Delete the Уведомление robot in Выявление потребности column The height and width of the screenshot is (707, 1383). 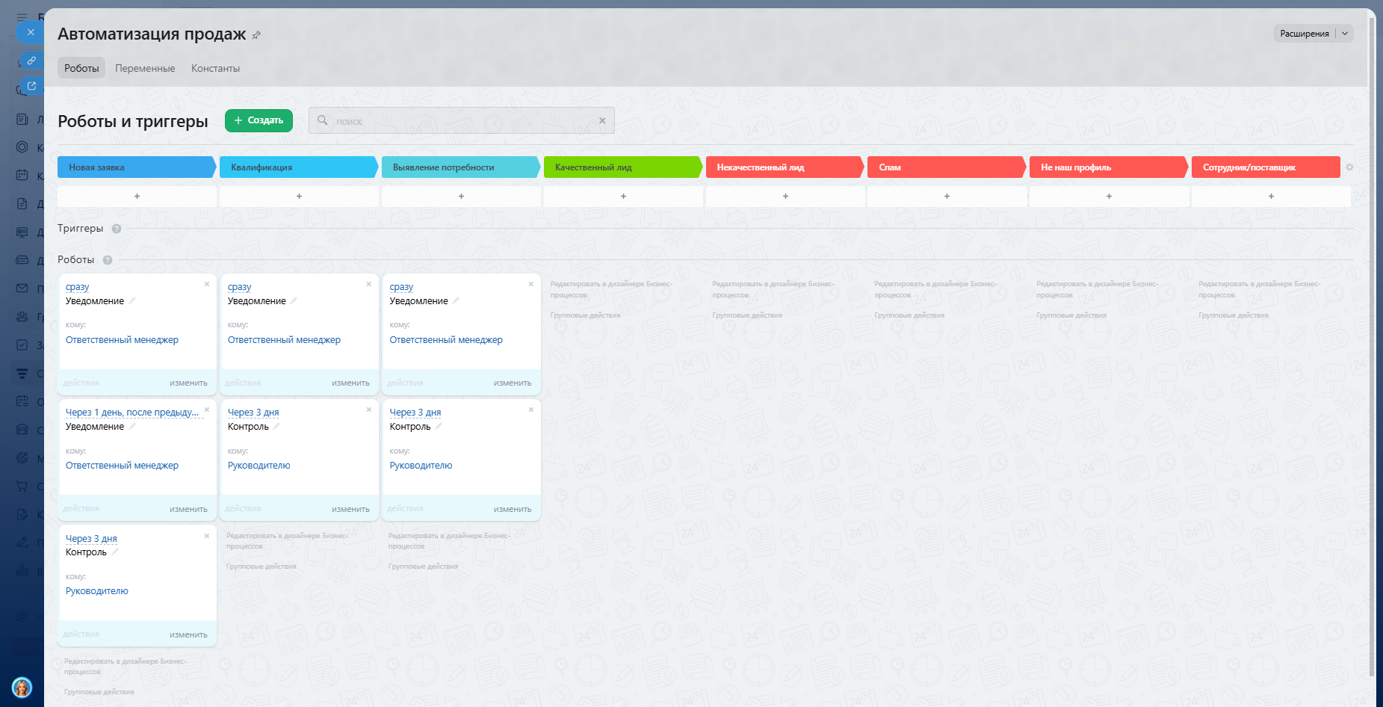point(531,284)
